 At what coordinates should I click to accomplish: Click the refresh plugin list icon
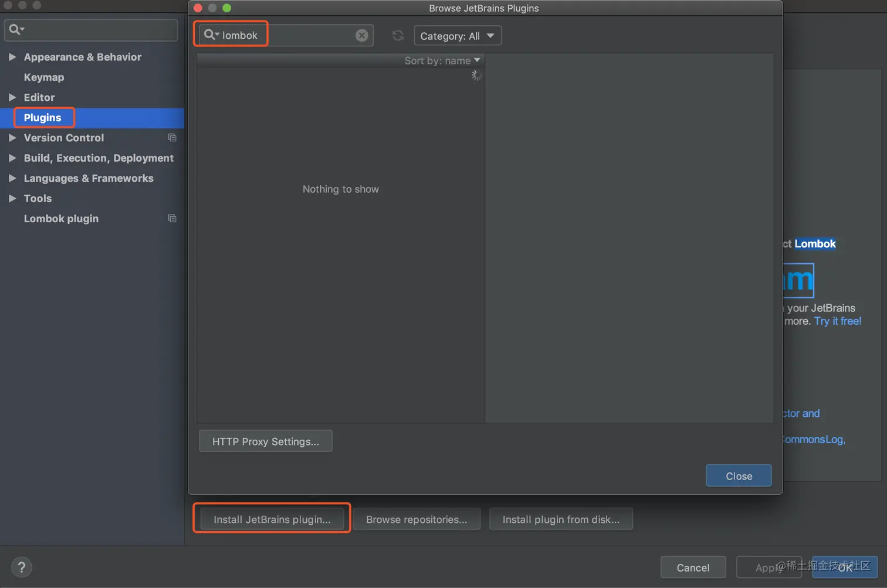coord(398,36)
